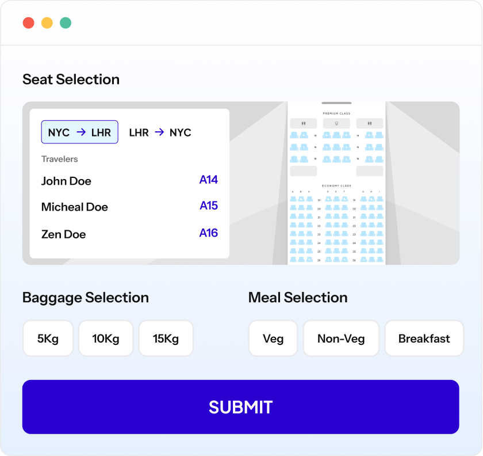Choose the 15Kg baggage option
This screenshot has height=456, width=483.
coord(166,339)
